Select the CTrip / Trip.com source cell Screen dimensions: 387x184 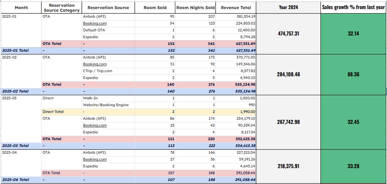coord(98,71)
